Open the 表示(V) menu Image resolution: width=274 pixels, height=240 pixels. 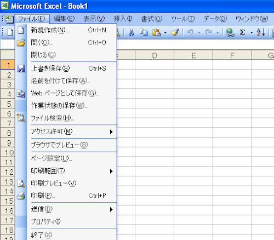click(94, 19)
